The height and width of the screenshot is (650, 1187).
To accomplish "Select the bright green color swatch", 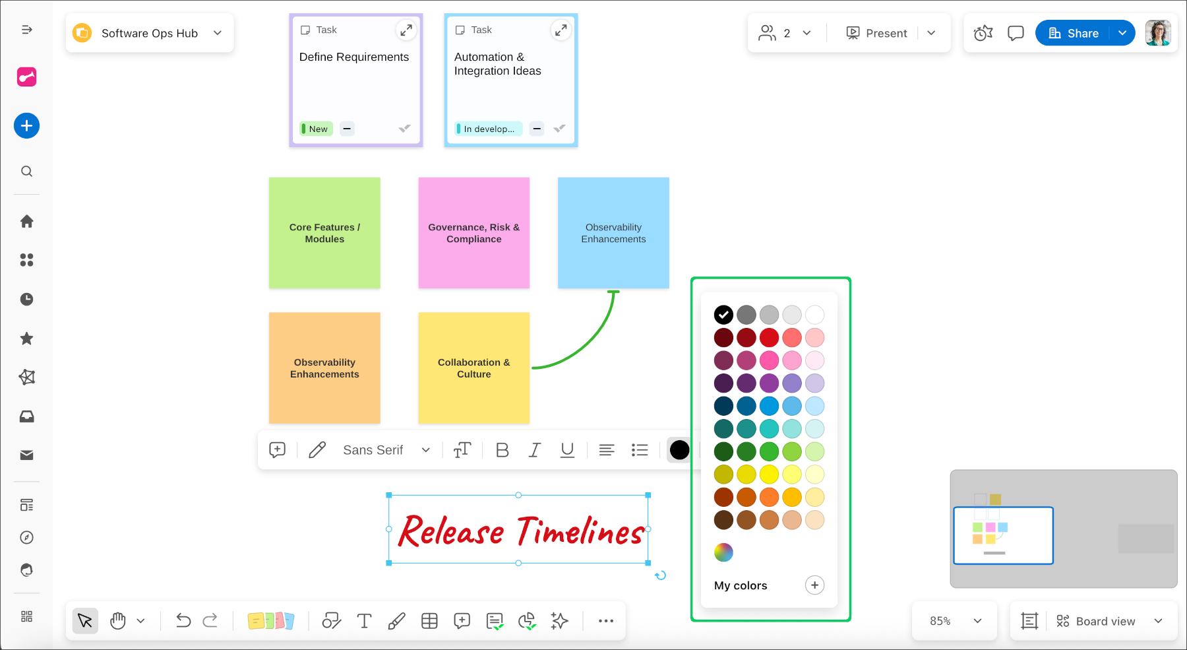I will pyautogui.click(x=769, y=451).
